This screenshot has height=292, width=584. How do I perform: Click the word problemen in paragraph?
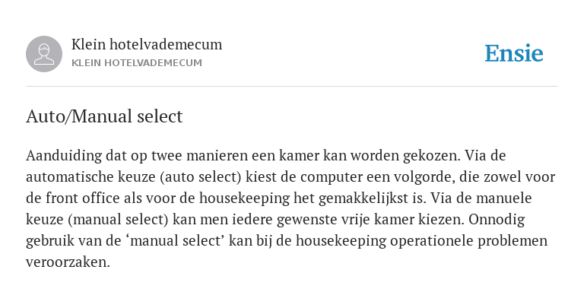tap(513, 241)
